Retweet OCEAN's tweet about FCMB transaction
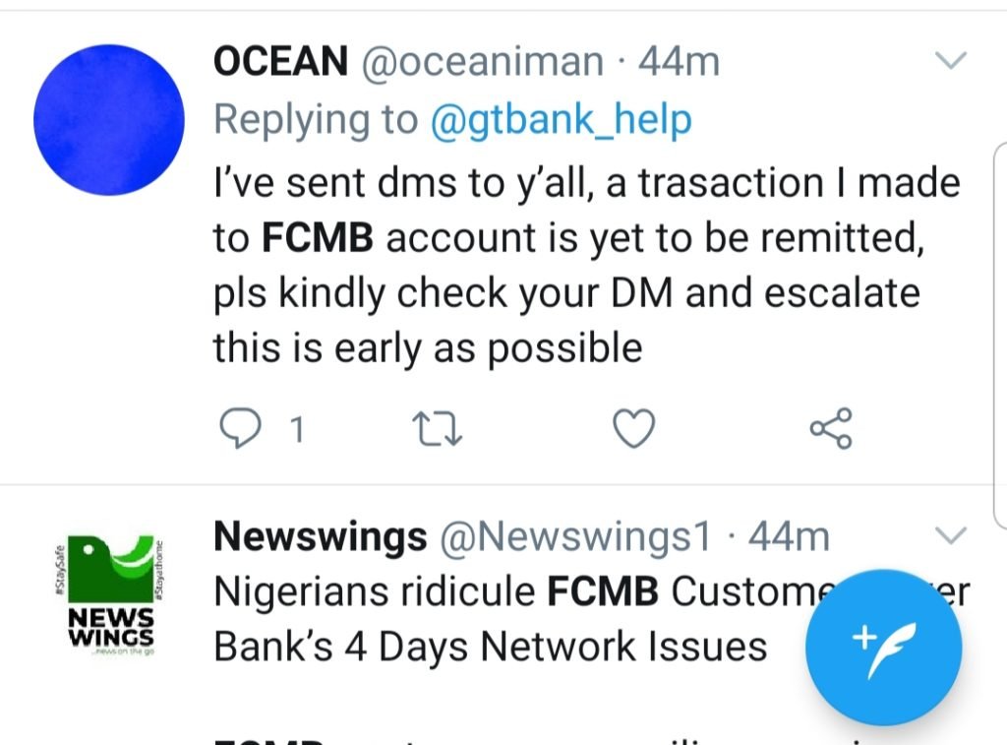This screenshot has height=745, width=1007. [435, 428]
